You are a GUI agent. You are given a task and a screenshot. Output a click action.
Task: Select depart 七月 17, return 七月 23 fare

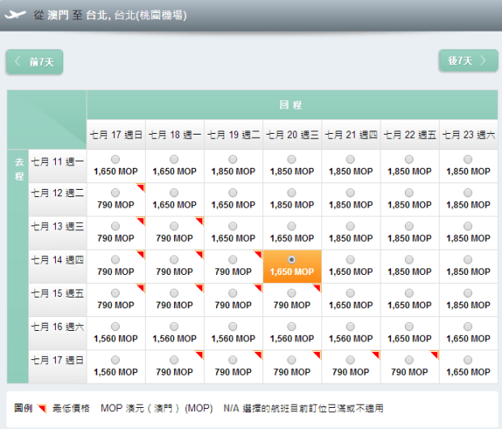468,360
